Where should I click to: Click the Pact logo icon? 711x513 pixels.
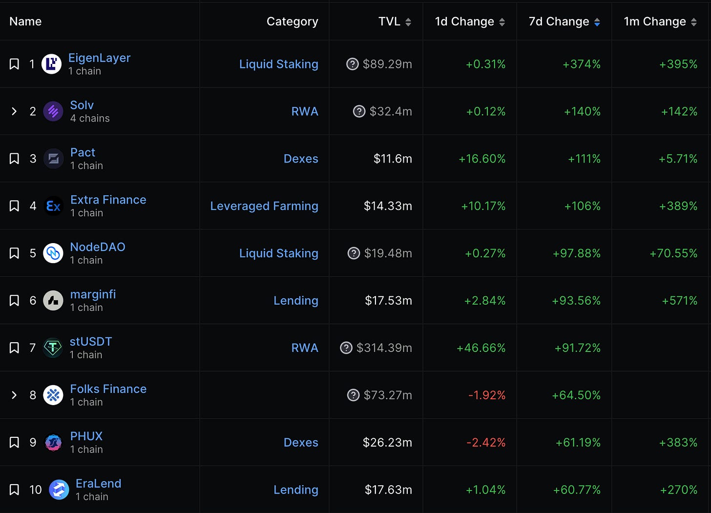pyautogui.click(x=53, y=159)
